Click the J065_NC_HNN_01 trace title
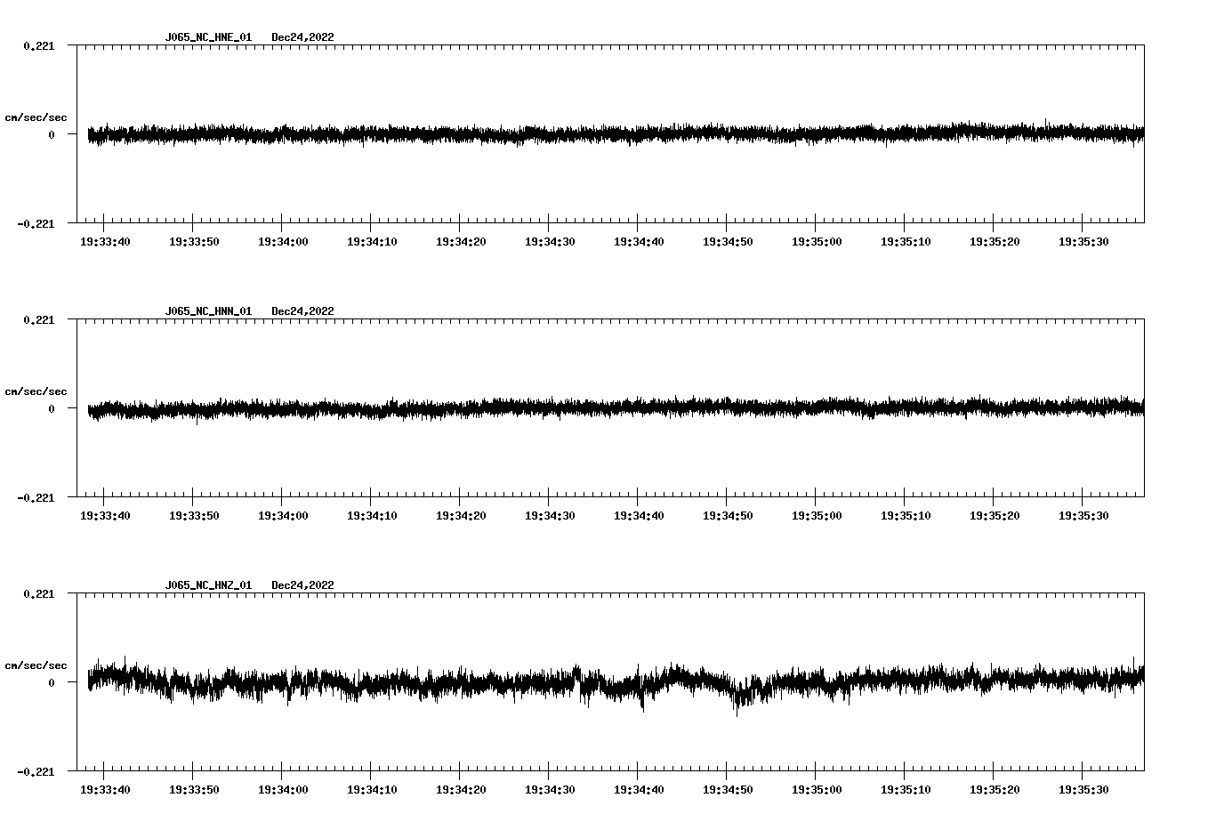 pyautogui.click(x=207, y=310)
